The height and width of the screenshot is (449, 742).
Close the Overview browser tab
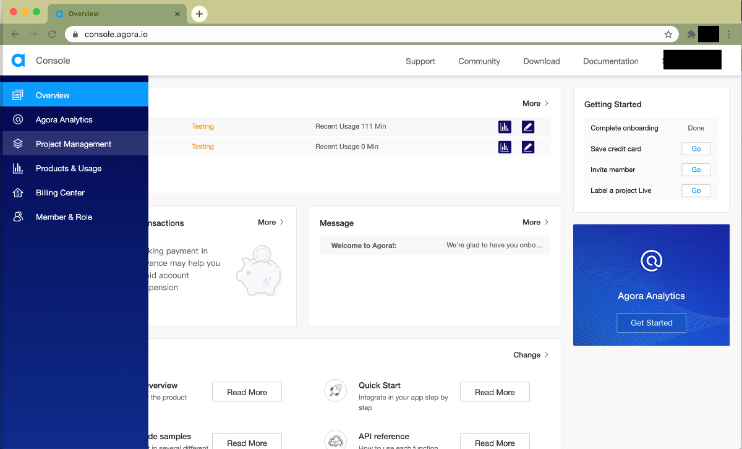pyautogui.click(x=177, y=14)
